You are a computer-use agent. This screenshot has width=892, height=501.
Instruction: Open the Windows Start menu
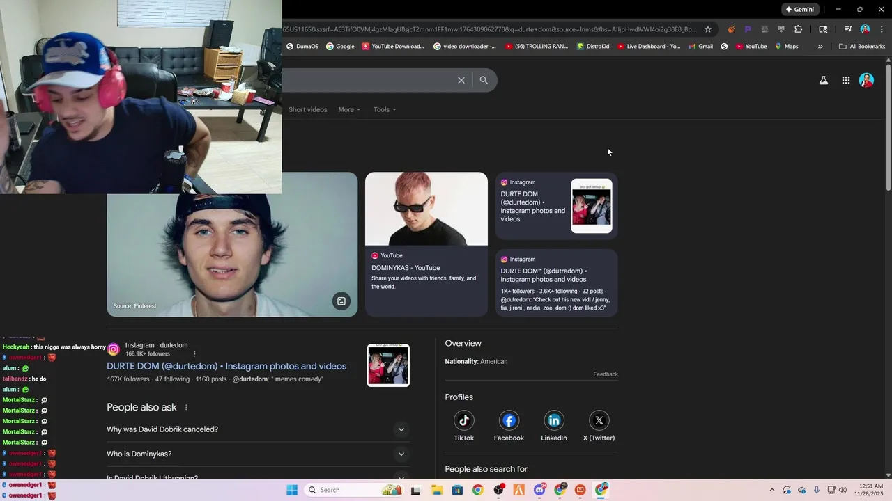(x=292, y=490)
